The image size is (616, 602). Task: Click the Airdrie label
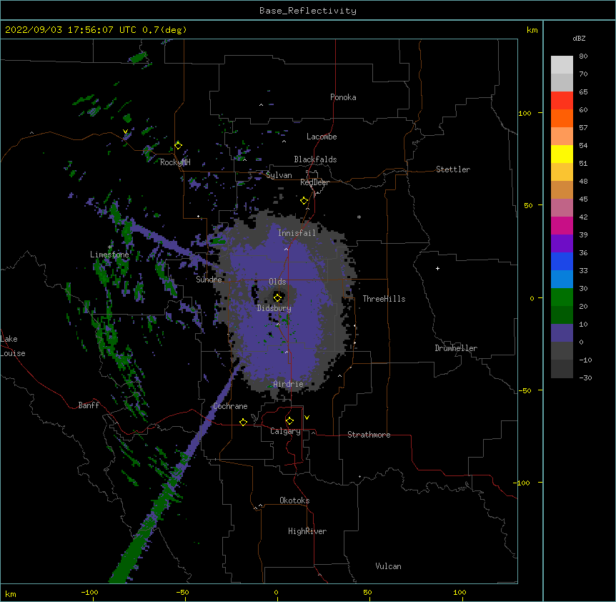pos(288,384)
